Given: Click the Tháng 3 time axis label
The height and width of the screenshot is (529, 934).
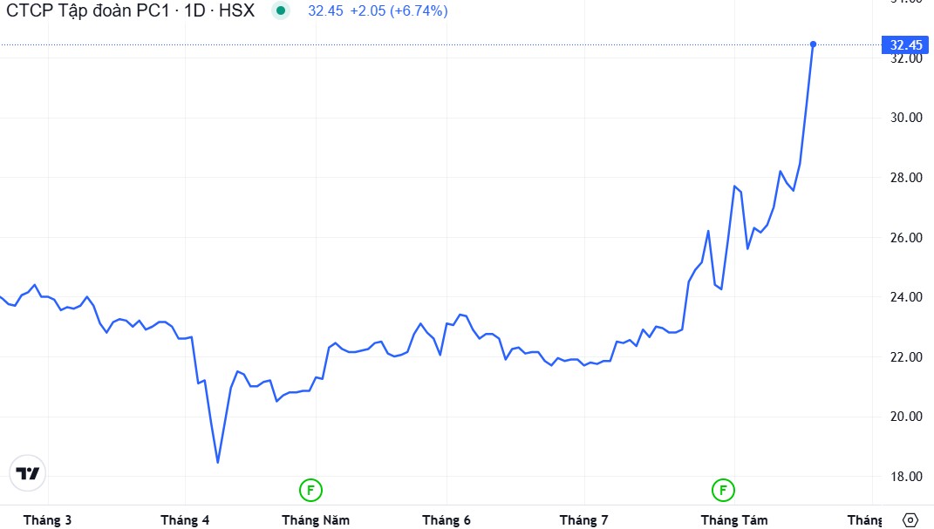Looking at the screenshot, I should click(47, 520).
